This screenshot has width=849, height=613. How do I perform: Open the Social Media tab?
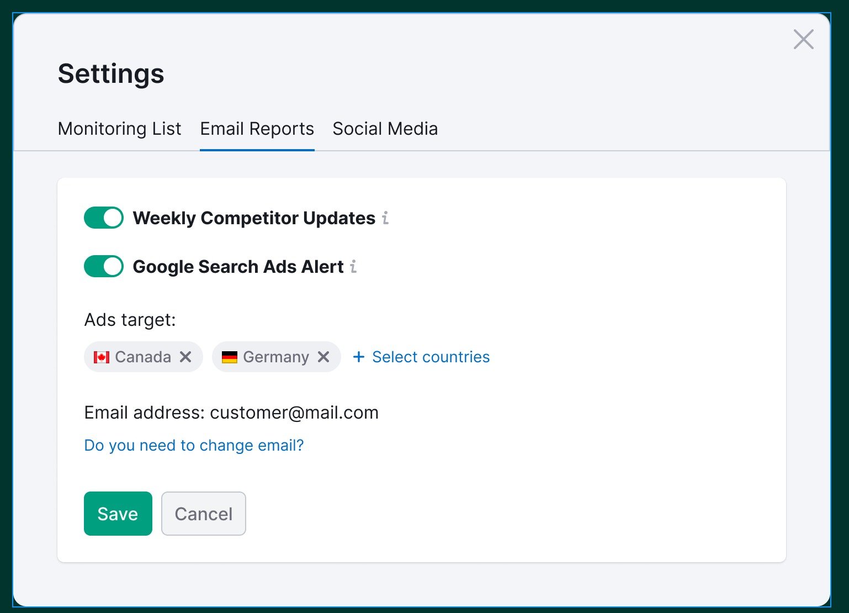385,129
